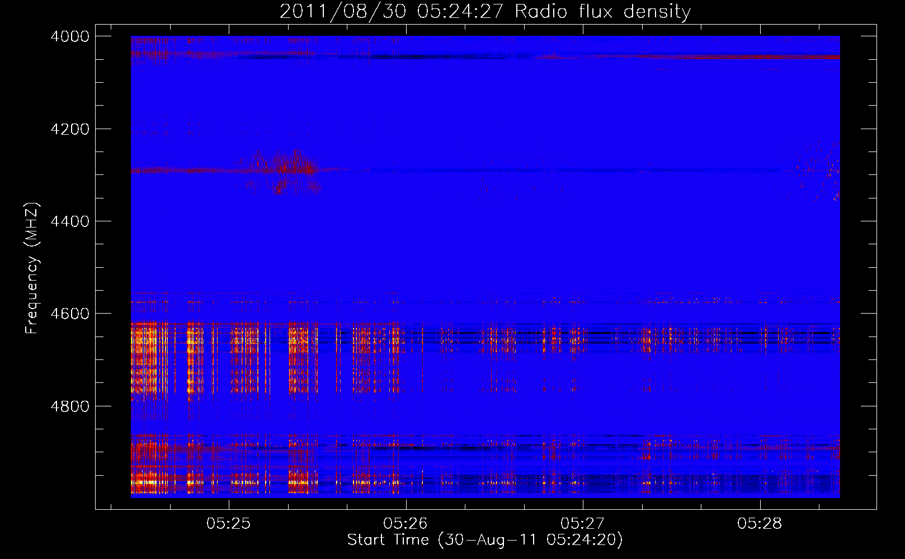Image resolution: width=905 pixels, height=559 pixels.
Task: Click the plot title "2011/08/30 05:24:27 Radio flux density"
Action: [x=485, y=11]
